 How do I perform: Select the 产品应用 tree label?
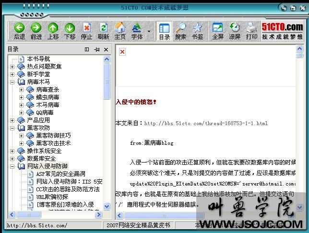38,120
